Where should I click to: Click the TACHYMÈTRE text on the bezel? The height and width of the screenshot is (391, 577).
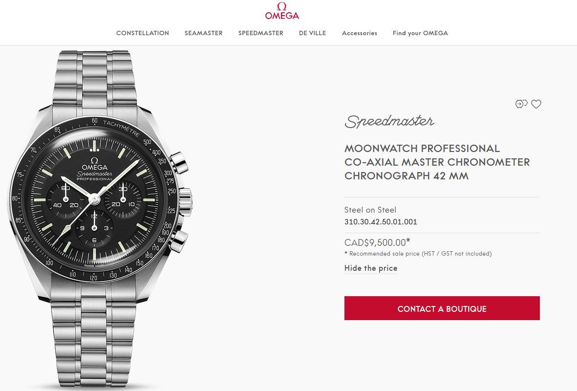[x=121, y=128]
